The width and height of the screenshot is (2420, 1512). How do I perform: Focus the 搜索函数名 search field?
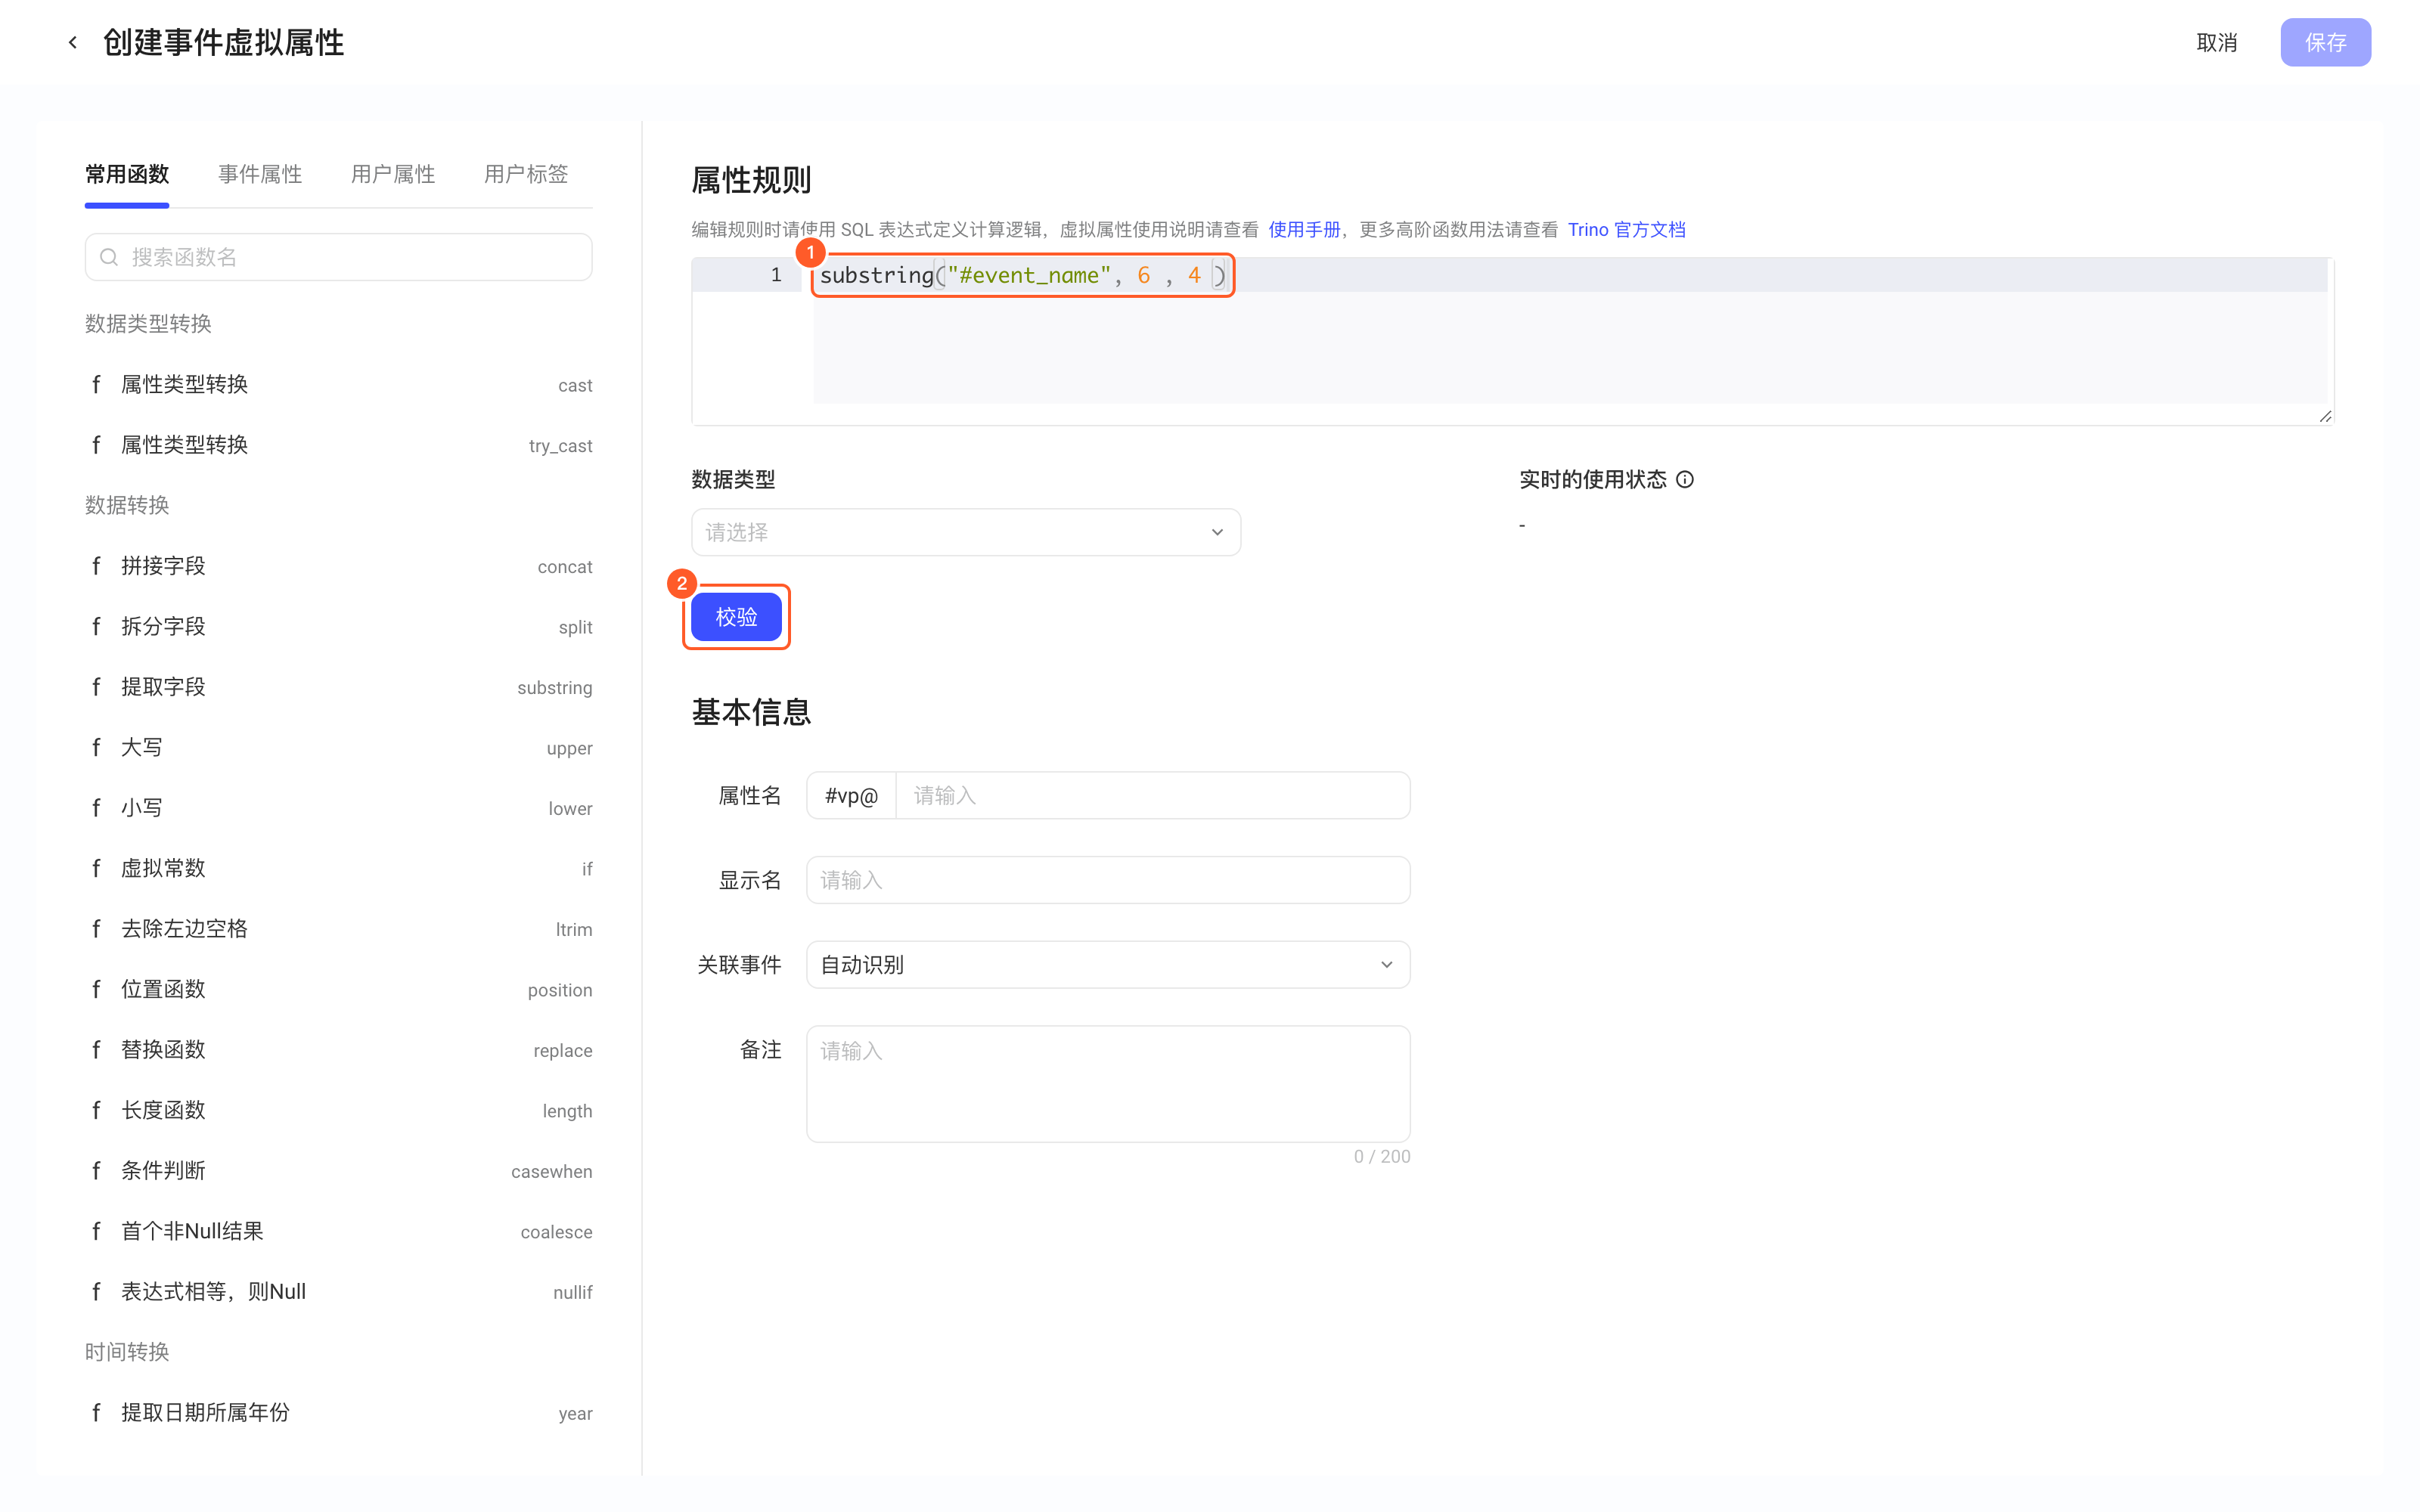[x=339, y=257]
